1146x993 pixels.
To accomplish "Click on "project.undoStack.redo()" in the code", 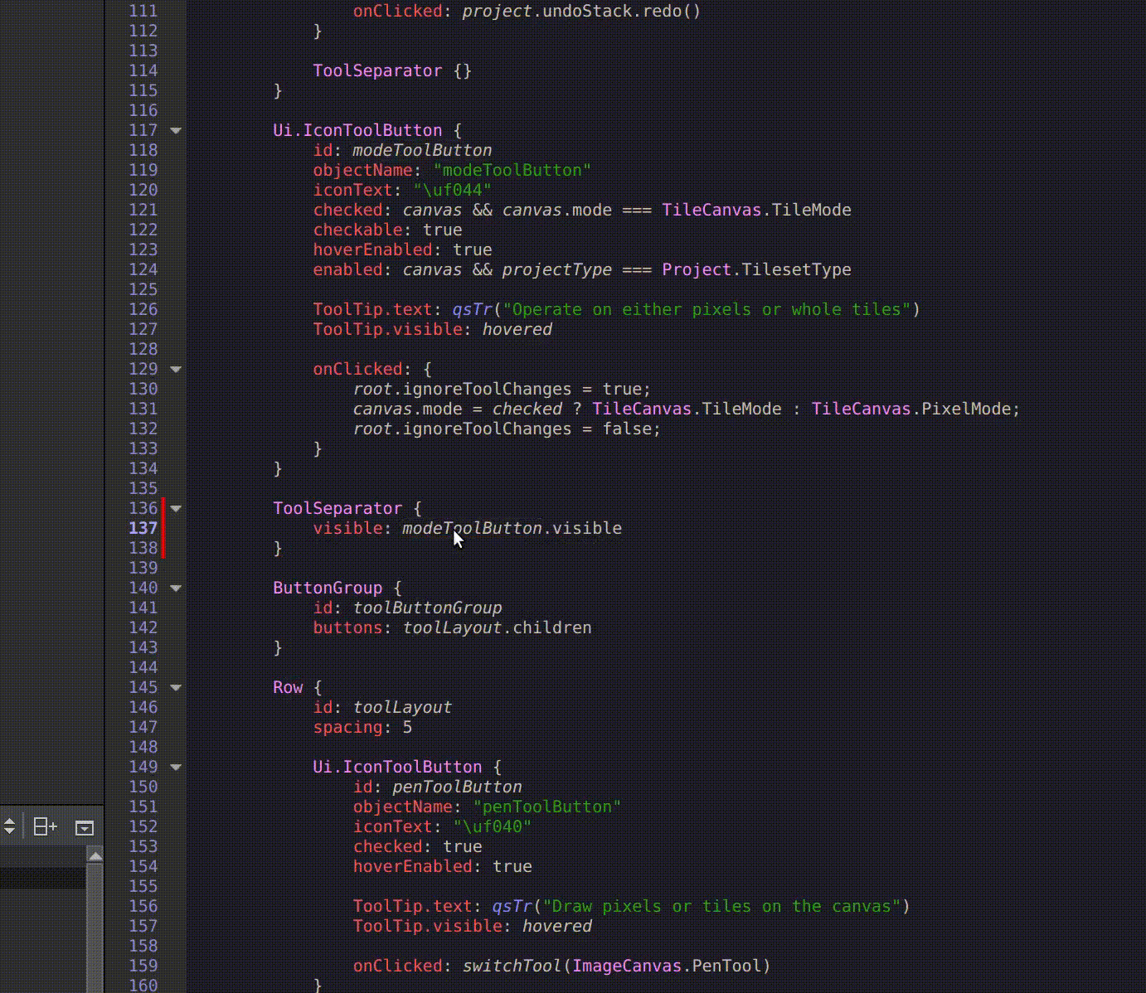I will coord(581,11).
